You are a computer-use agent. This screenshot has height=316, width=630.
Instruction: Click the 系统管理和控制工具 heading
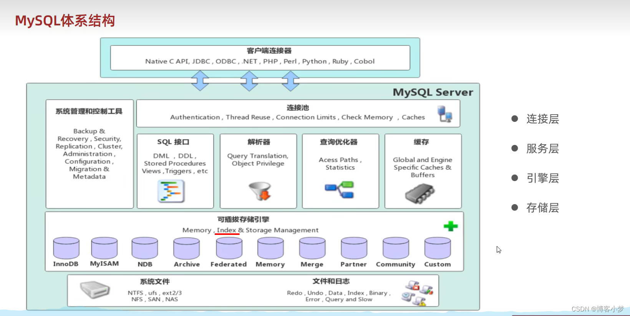click(89, 111)
